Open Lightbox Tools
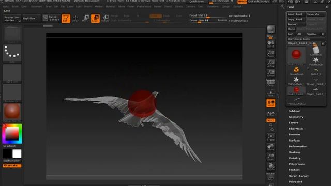Image resolution: width=331 pixels, height=186 pixels. click(306, 39)
